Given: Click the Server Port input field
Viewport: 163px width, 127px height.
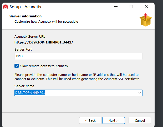Looking at the screenshot, I should (78, 56).
